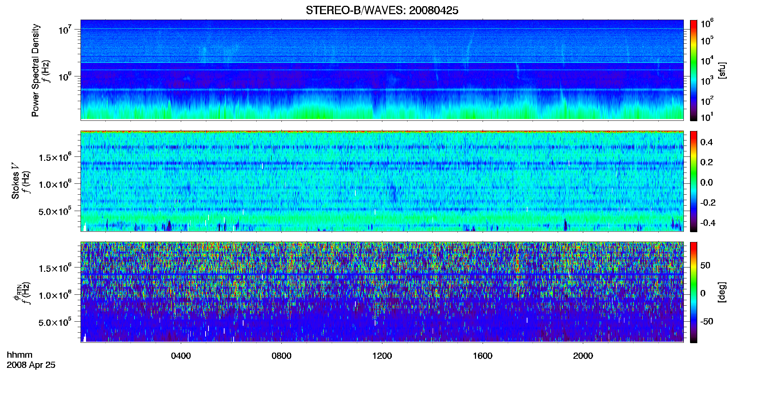Click the degrees color bar of the bottom panel

tap(694, 292)
